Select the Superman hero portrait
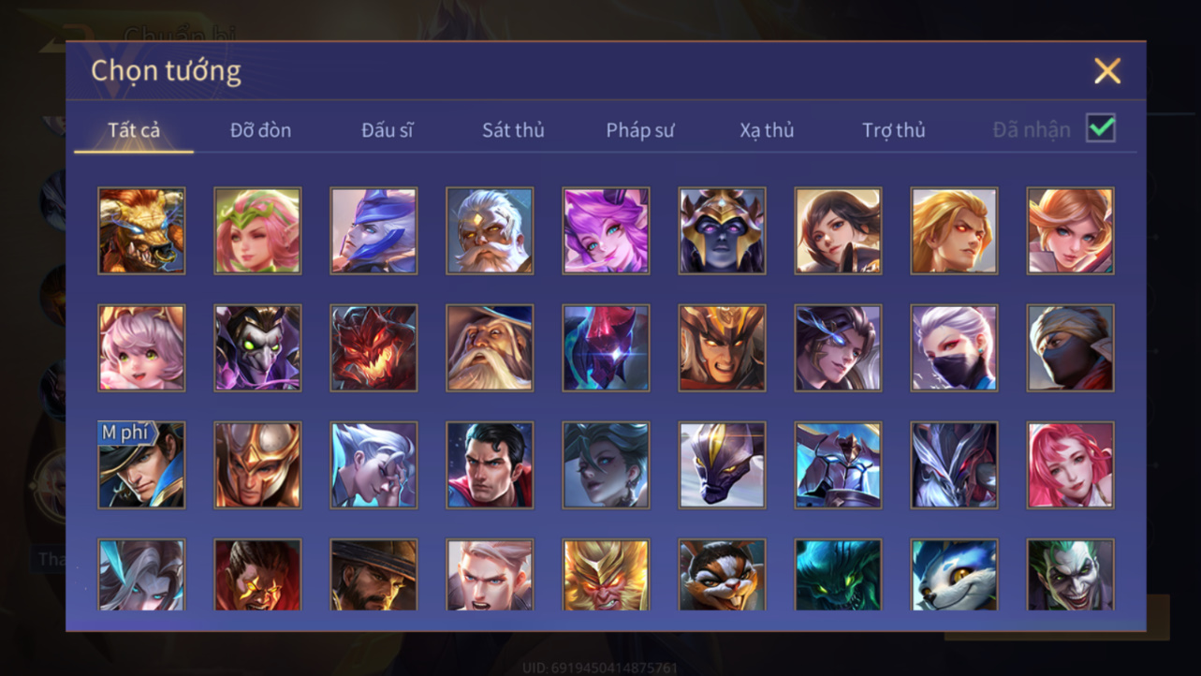This screenshot has height=676, width=1201. [490, 464]
